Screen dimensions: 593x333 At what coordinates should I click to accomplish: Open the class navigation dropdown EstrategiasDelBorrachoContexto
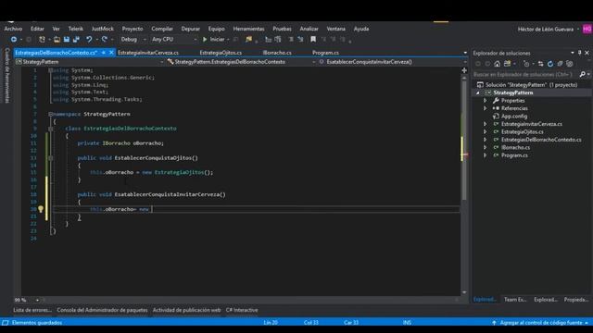(241, 62)
